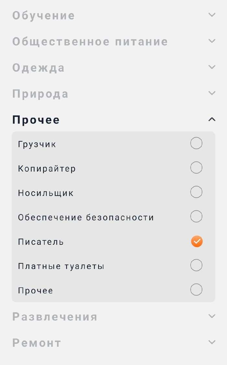Select the Носильщик radio button
The image size is (227, 365).
click(x=196, y=192)
